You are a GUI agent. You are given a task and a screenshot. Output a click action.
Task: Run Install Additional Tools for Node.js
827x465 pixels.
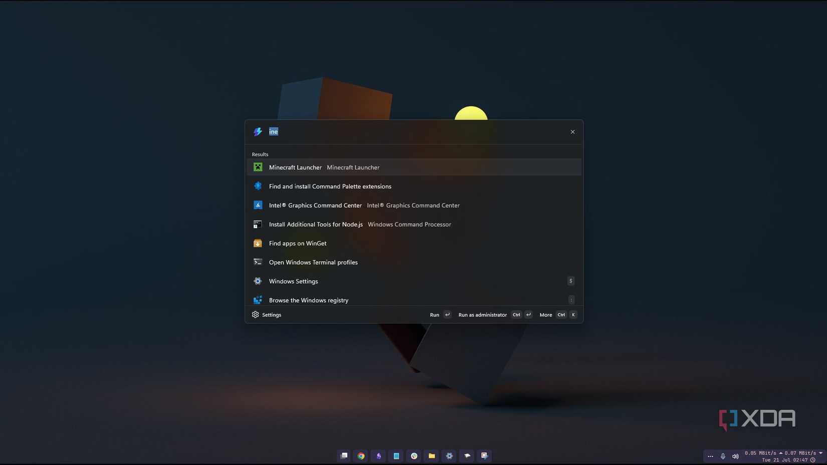tap(414, 224)
